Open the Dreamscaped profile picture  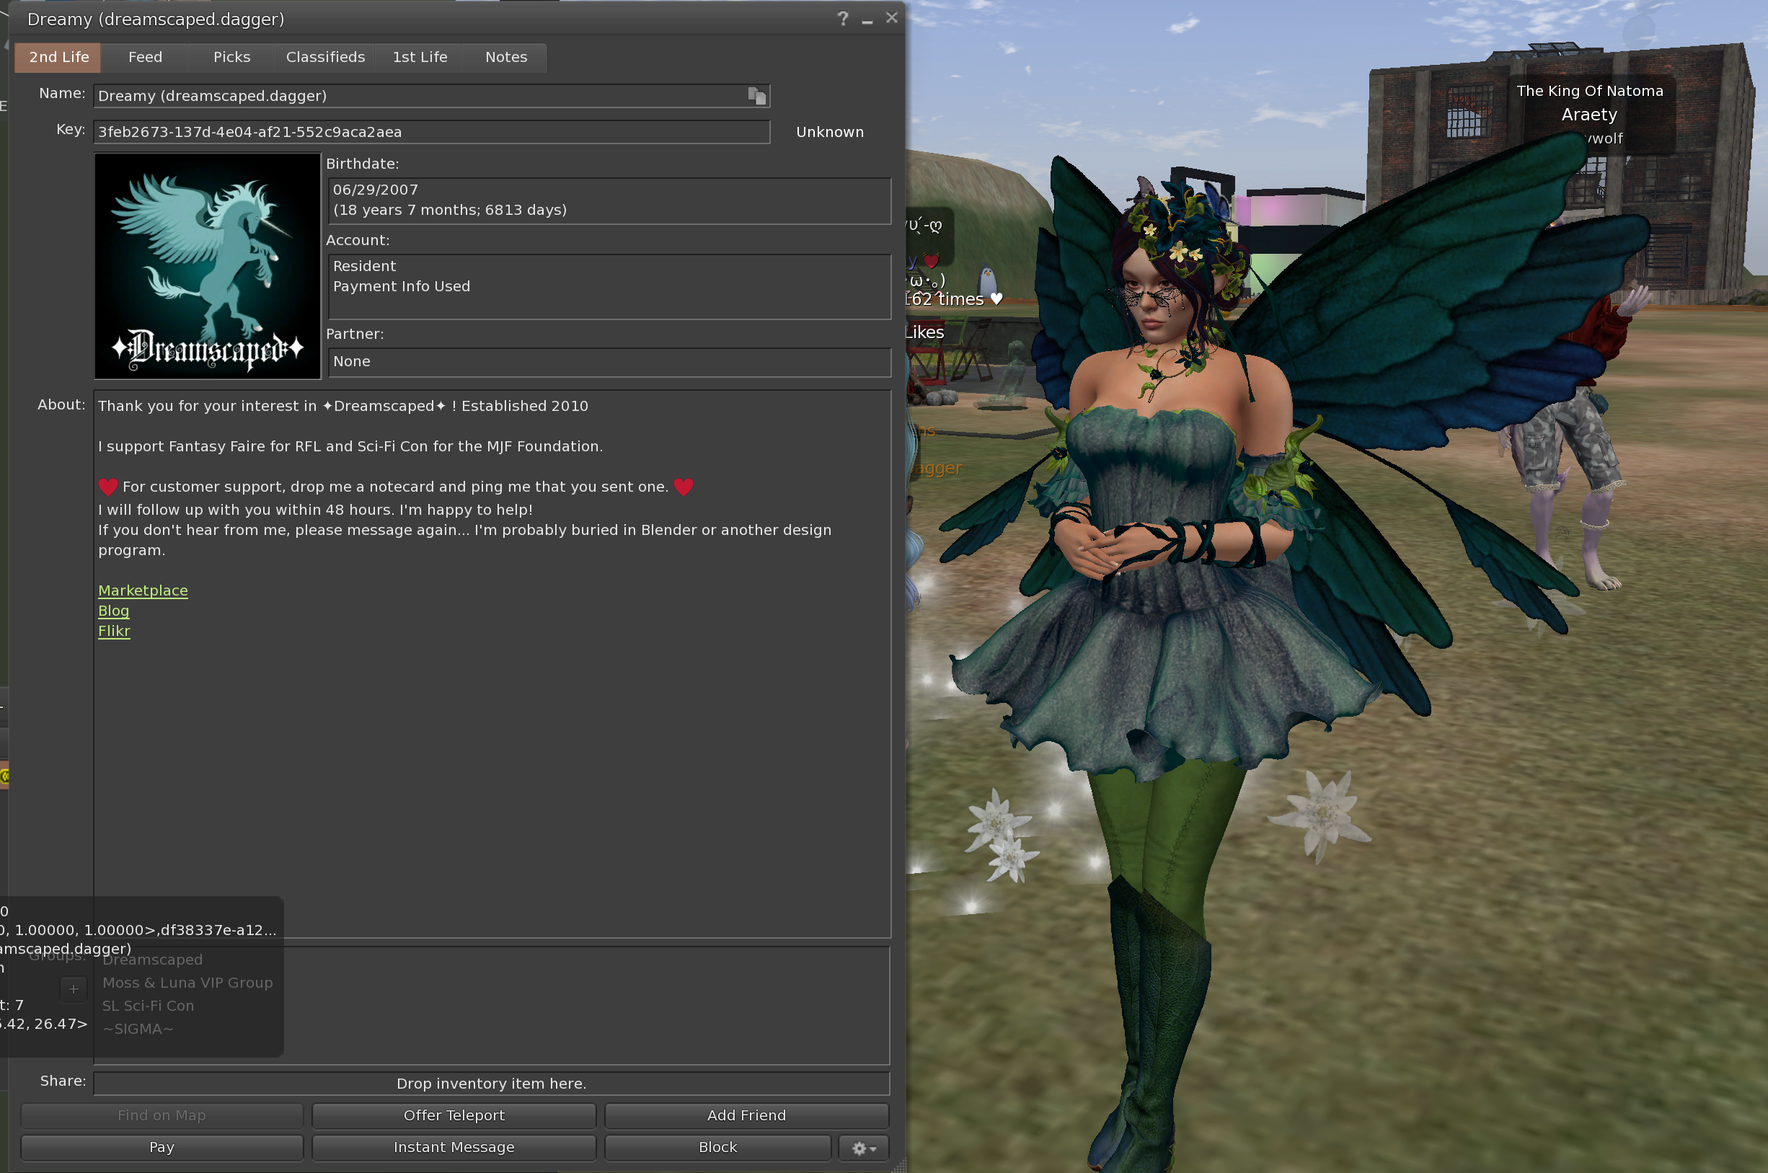tap(208, 265)
